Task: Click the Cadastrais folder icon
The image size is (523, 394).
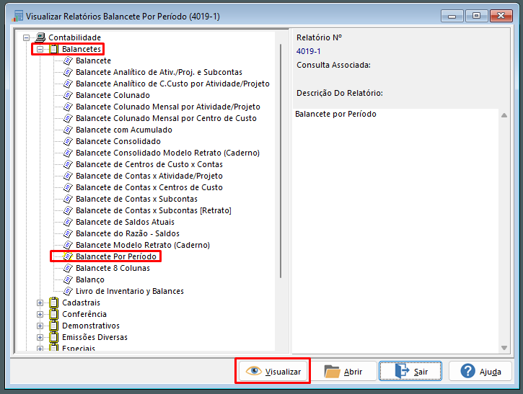Action: [53, 303]
